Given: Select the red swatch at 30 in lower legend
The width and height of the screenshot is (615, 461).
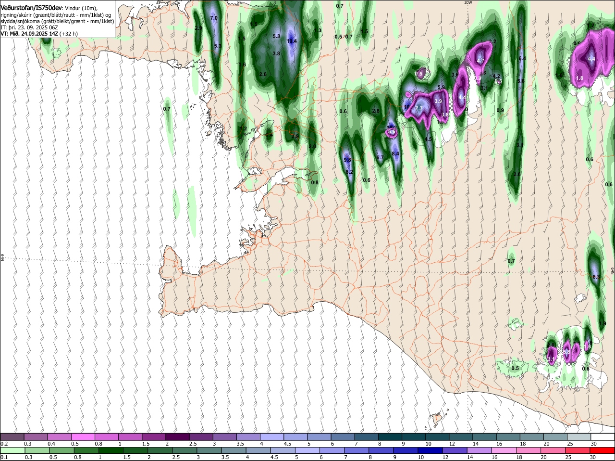Looking at the screenshot, I should point(602,451).
